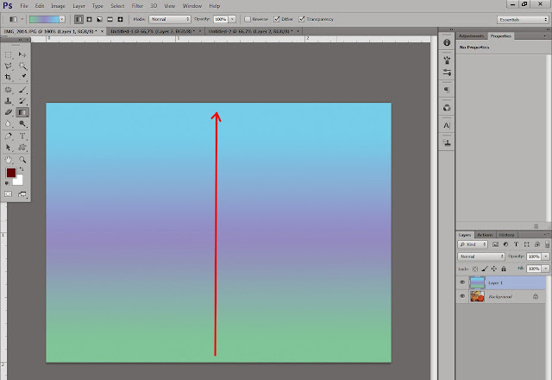552x380 pixels.
Task: Choose the Radial Gradient style button
Action: (x=90, y=19)
